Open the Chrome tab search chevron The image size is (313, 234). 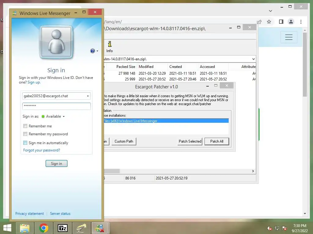tap(271, 11)
